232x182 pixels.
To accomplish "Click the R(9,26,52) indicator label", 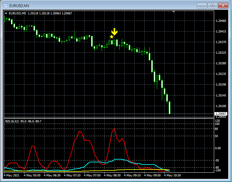I will coord(12,121).
